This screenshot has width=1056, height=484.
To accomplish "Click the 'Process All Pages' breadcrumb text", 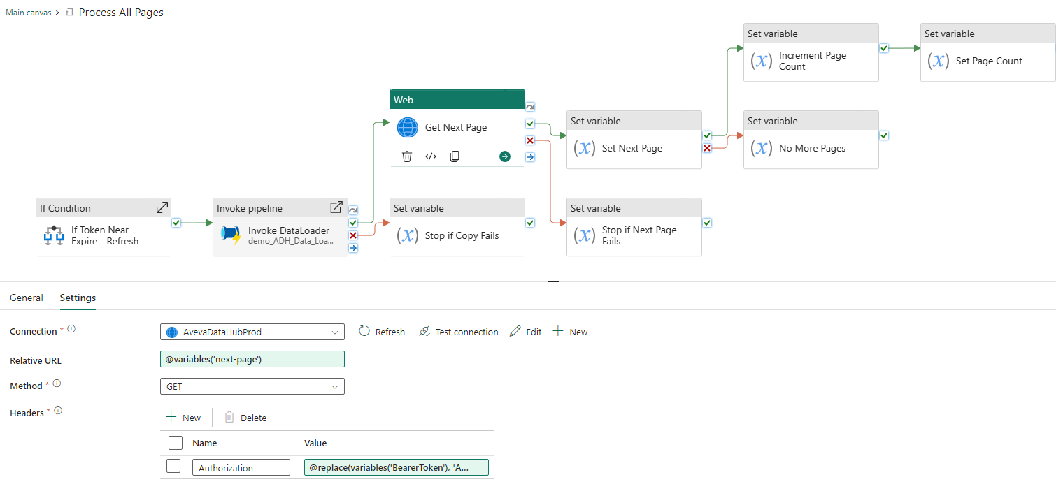I will (121, 13).
